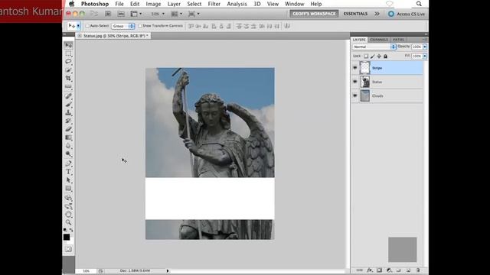
Task: Open the Analysis menu
Action: point(237,4)
